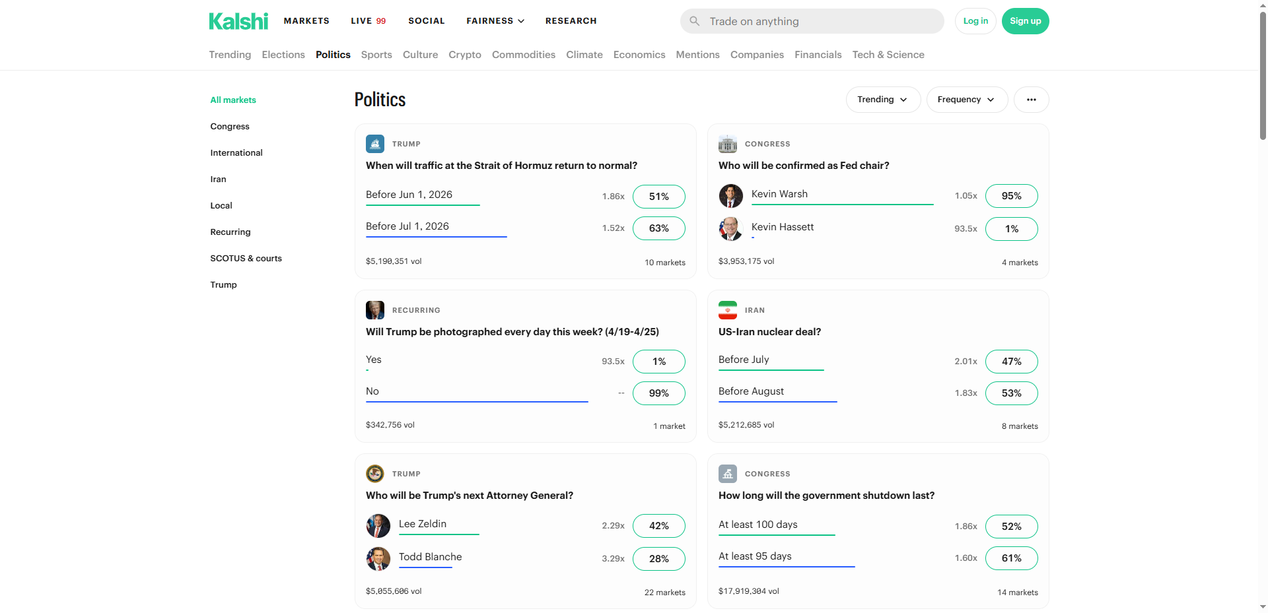Click the search magnifier icon

[x=695, y=21]
